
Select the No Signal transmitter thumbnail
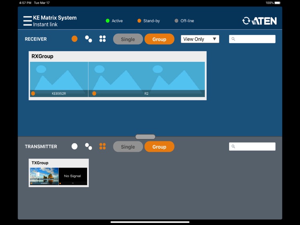click(x=73, y=176)
